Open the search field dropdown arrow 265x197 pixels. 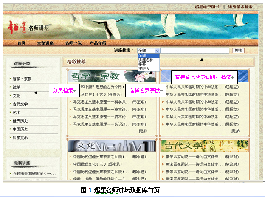pyautogui.click(x=157, y=51)
